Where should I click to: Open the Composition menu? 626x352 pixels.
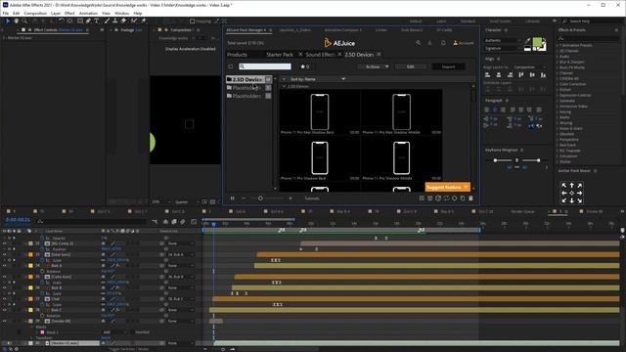(x=35, y=13)
